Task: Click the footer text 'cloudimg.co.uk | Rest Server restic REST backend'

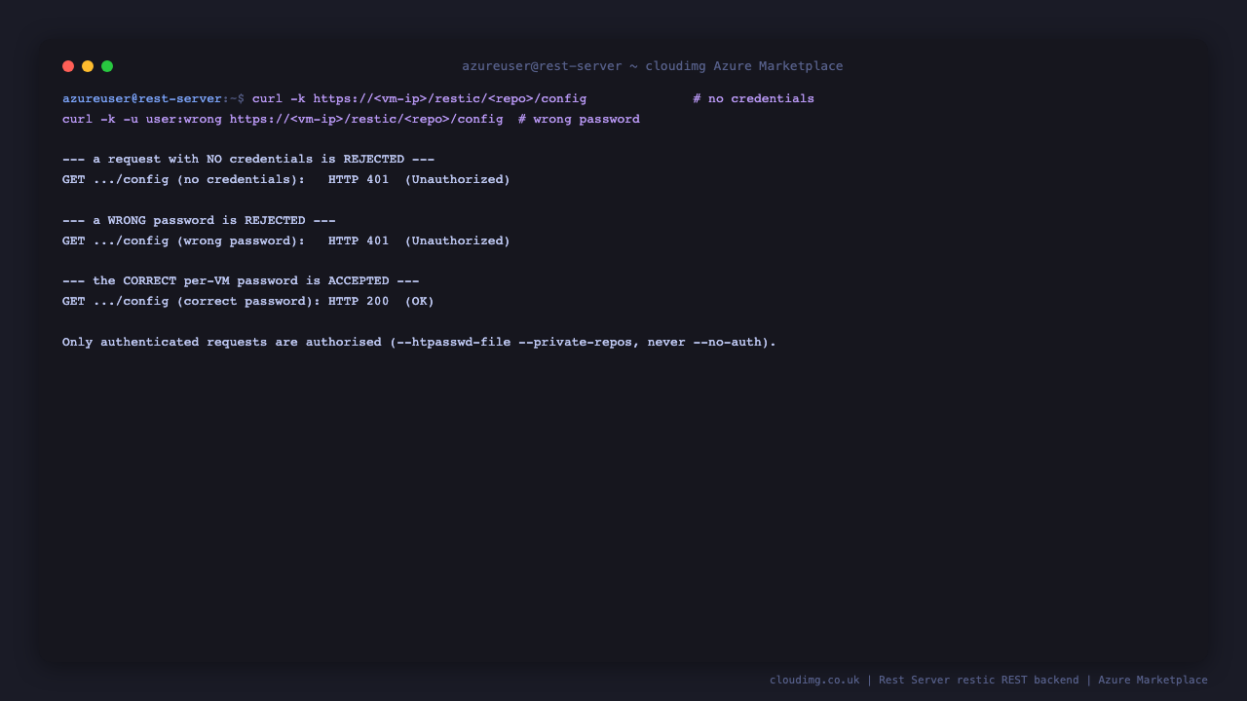Action: tap(925, 680)
